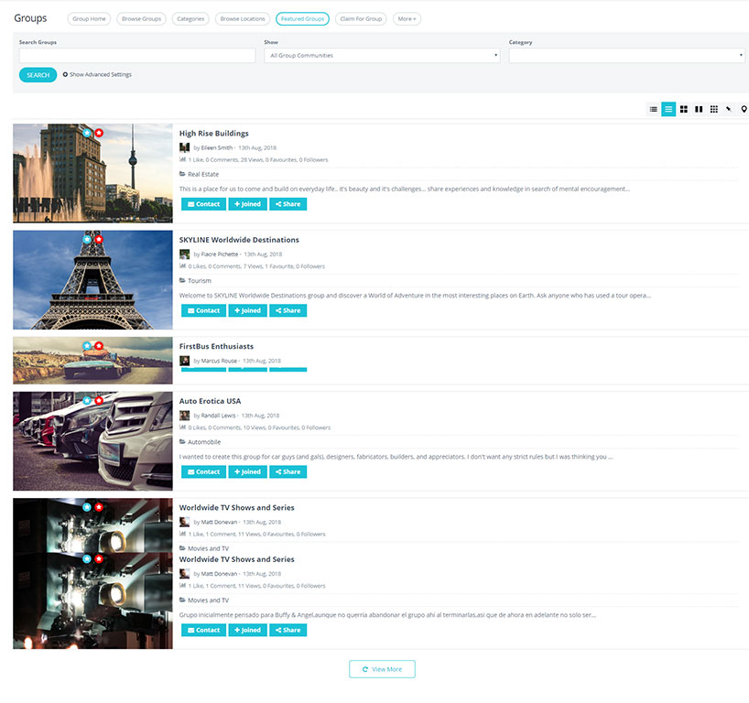Viewport: 749px width, 703px height.
Task: Click blue star badge on SKYLINE image
Action: (87, 240)
